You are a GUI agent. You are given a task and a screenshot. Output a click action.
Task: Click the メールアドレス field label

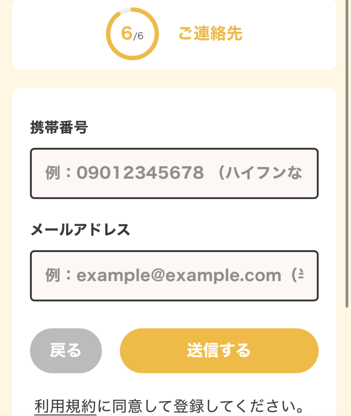80,230
